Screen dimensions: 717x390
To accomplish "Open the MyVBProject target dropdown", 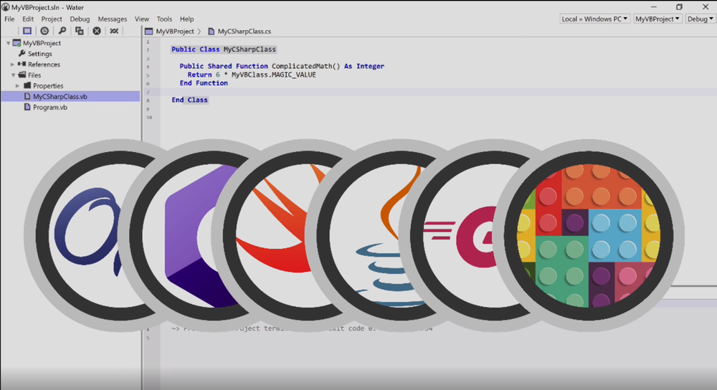I will (657, 19).
